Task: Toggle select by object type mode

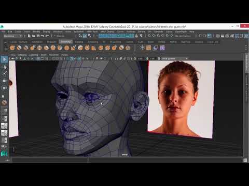Action: point(85,36)
